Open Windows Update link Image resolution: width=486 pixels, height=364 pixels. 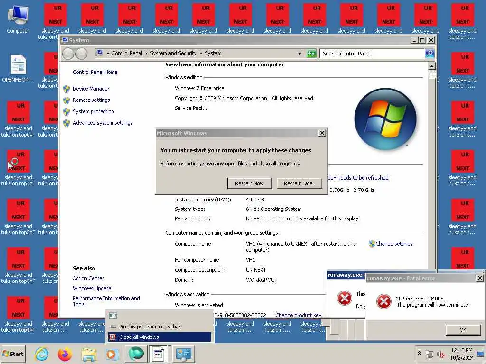[x=92, y=288]
